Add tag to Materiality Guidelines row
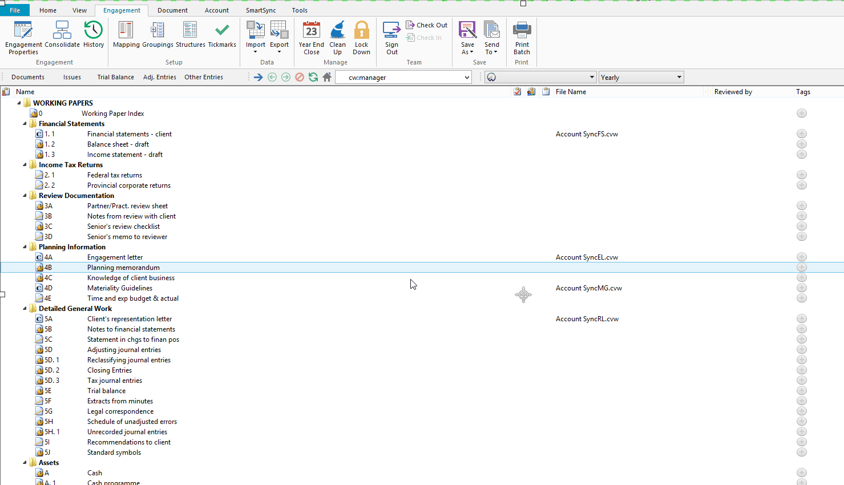844x485 pixels. point(802,288)
